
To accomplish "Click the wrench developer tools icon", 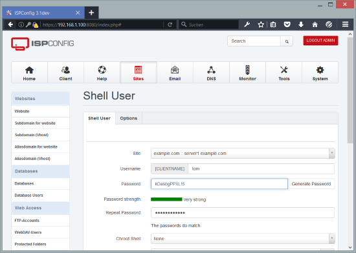I will coord(247,25).
